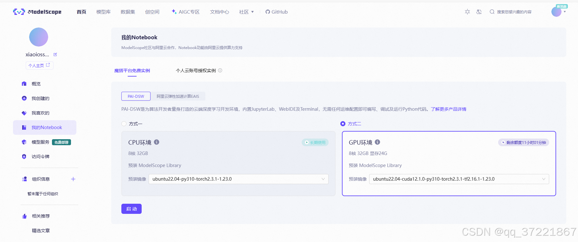The height and width of the screenshot is (242, 578).
Task: Click the 组织信息 people icon
Action: click(x=24, y=179)
